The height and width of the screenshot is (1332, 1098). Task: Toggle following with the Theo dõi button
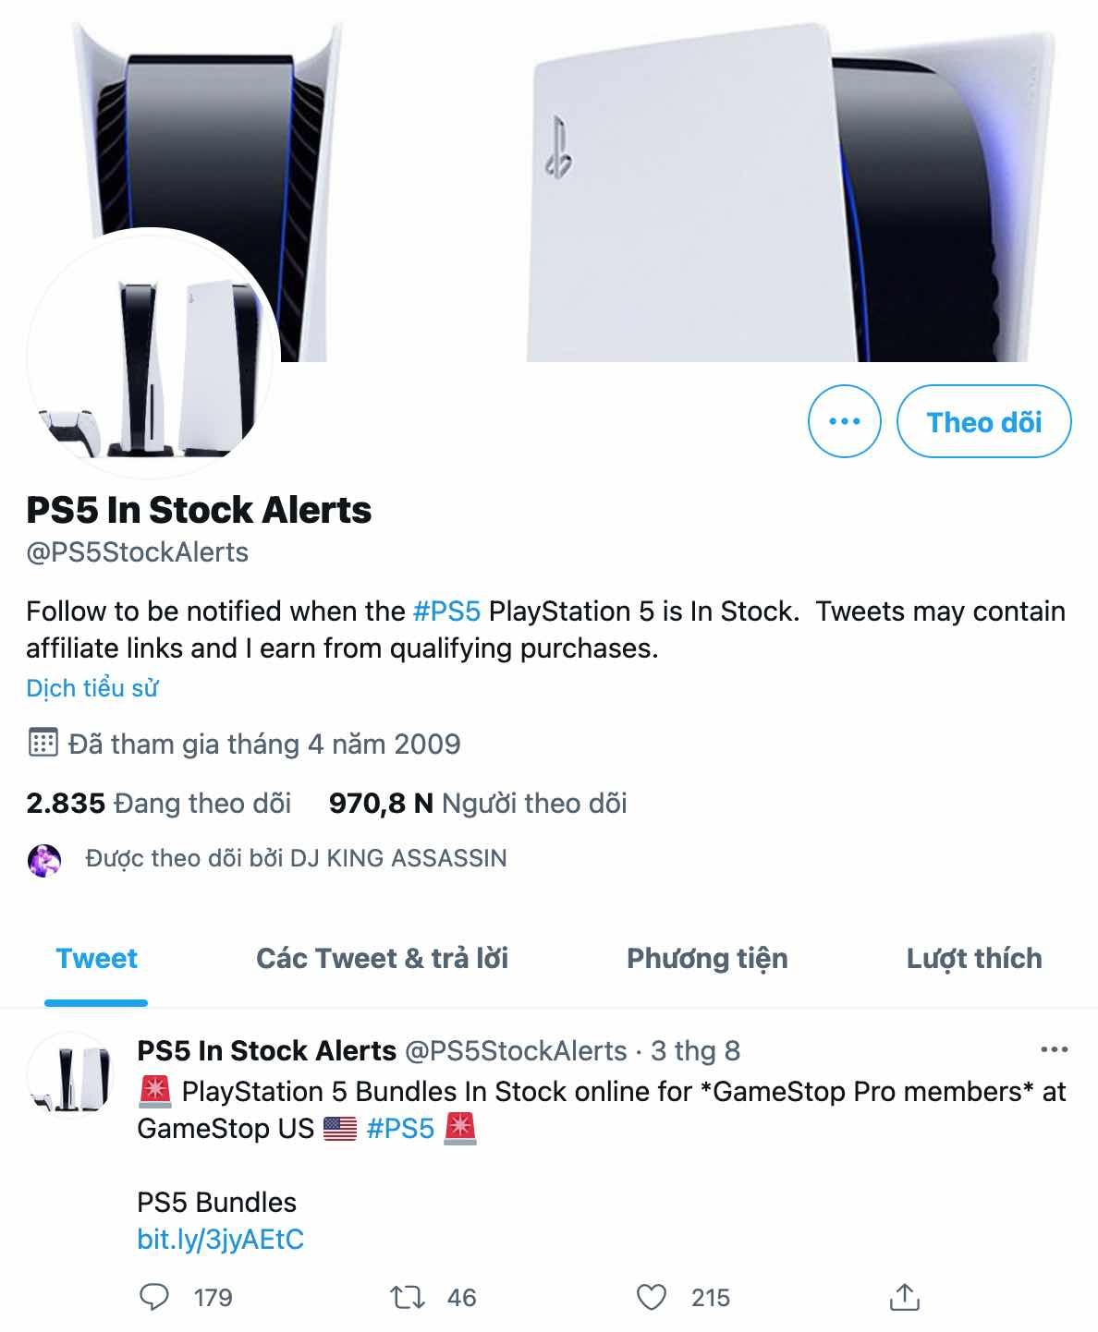983,422
